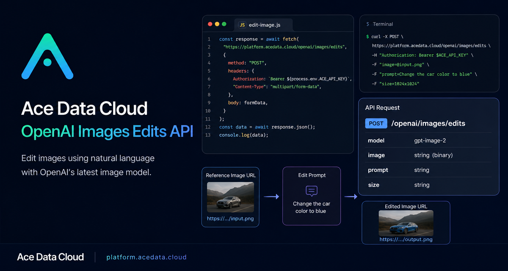Click the OpenAI Images Edits API title
Viewport: 508px width, 271px height.
pos(107,131)
